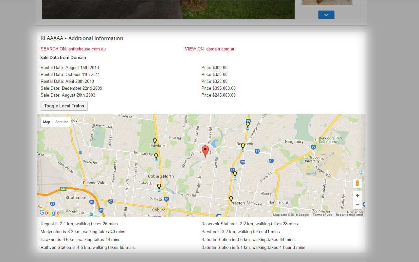Select the yellow marker at Reservoir
The image size is (419, 262).
(x=243, y=146)
